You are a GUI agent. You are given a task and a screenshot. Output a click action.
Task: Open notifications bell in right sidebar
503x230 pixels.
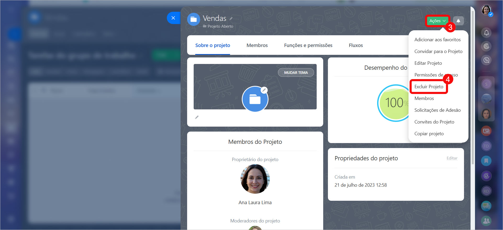(x=486, y=33)
